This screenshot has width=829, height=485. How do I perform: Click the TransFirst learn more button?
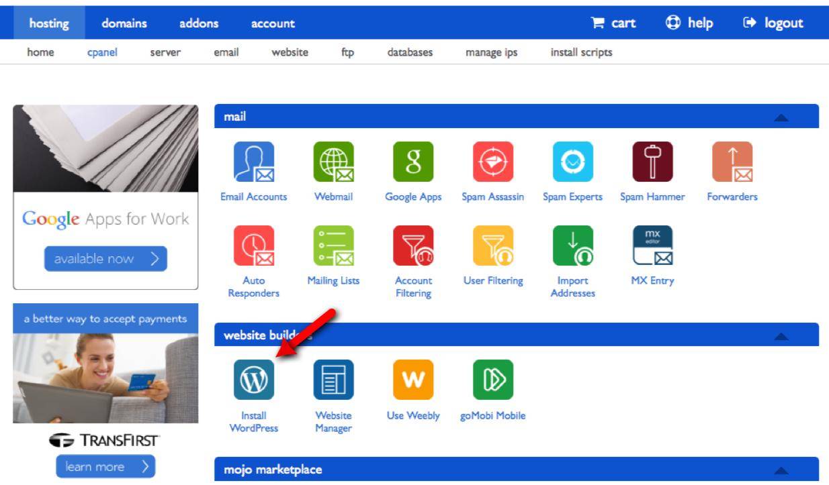(x=105, y=466)
